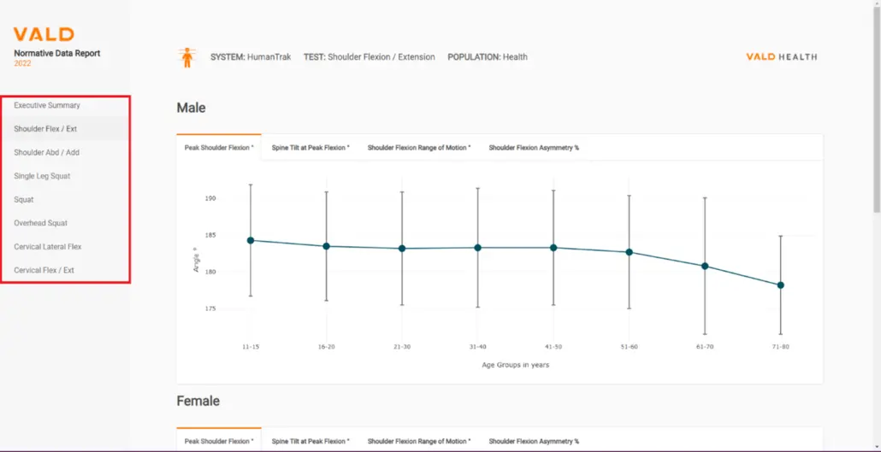Switch to Female Spine Tilt at Peak Flexion tab
The height and width of the screenshot is (452, 881).
310,441
